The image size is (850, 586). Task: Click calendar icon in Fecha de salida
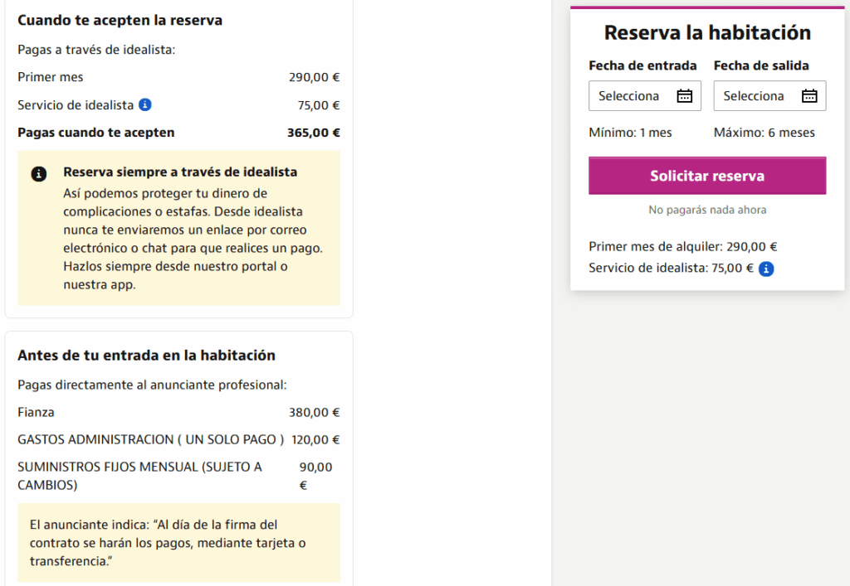pyautogui.click(x=809, y=96)
